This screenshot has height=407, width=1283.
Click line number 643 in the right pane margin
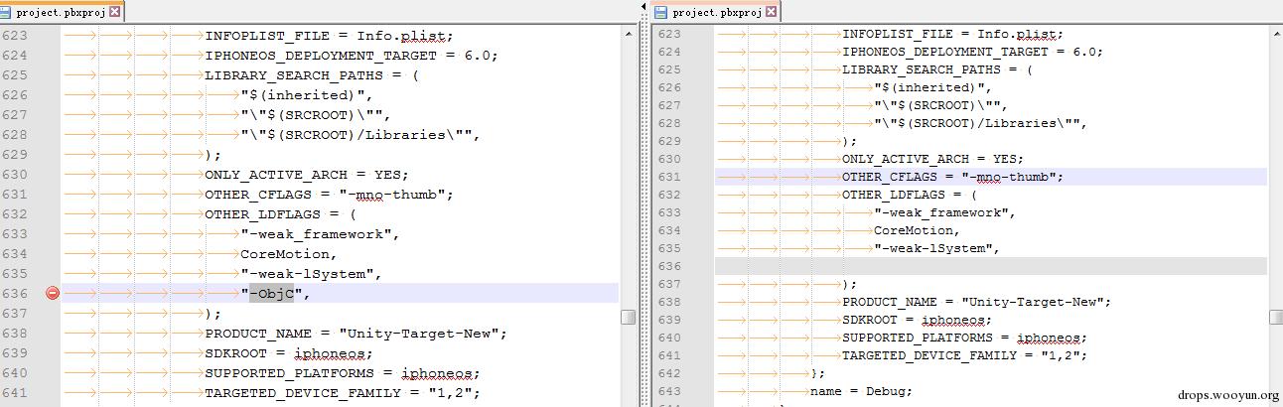click(x=669, y=391)
